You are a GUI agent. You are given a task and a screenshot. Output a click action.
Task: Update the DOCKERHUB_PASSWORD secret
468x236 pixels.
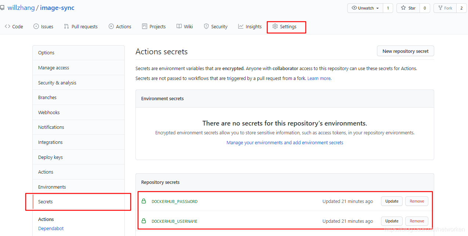click(x=392, y=201)
